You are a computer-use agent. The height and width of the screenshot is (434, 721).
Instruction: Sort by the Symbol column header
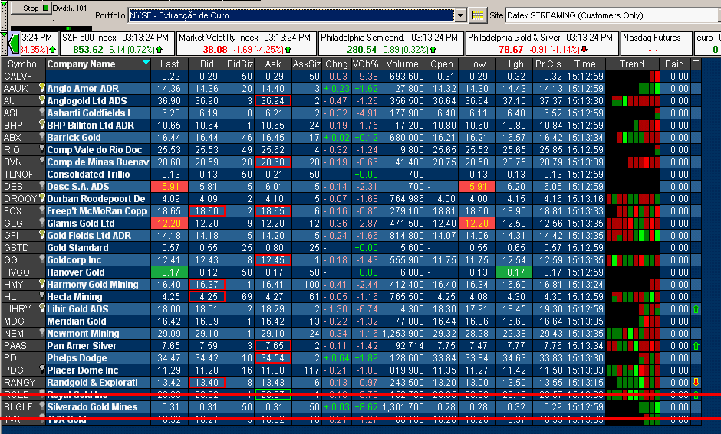coord(24,64)
